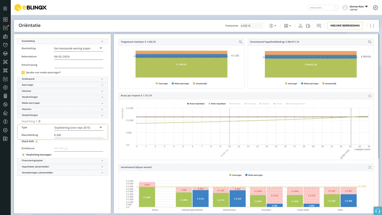Click the settings gear next to Dennes Roes

click(x=375, y=8)
